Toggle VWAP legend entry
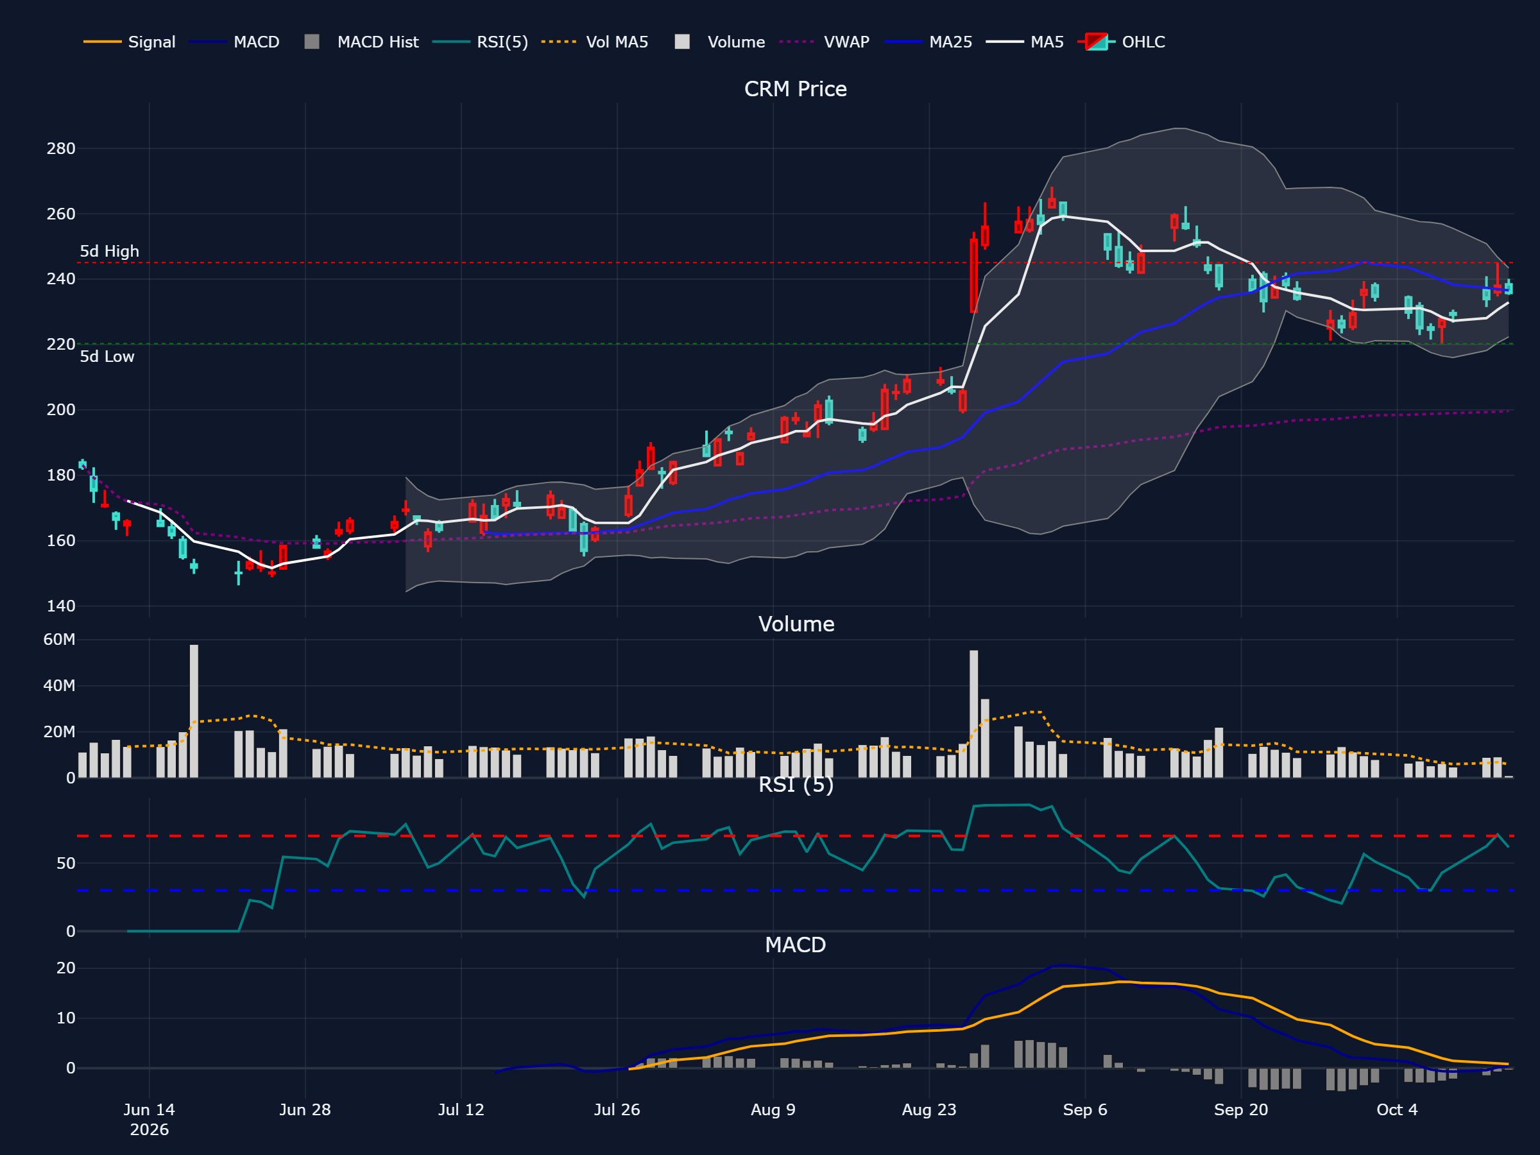This screenshot has width=1540, height=1155. click(825, 42)
